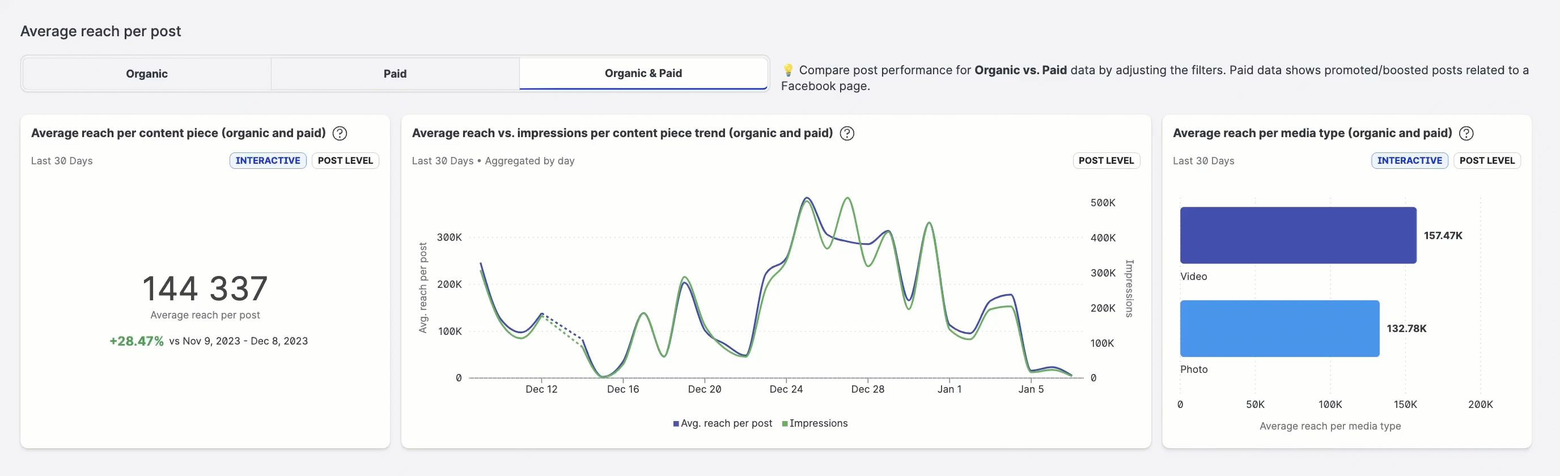Viewport: 1560px width, 476px height.
Task: Select the Organic & Paid tab
Action: tap(643, 73)
